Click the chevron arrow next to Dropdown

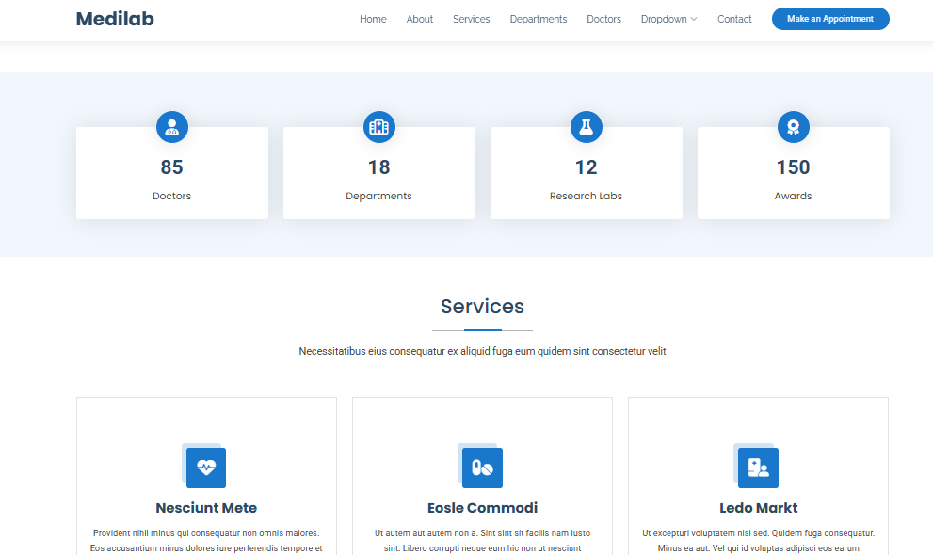click(x=694, y=19)
